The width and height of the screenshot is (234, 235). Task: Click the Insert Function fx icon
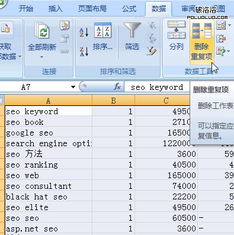tap(117, 86)
